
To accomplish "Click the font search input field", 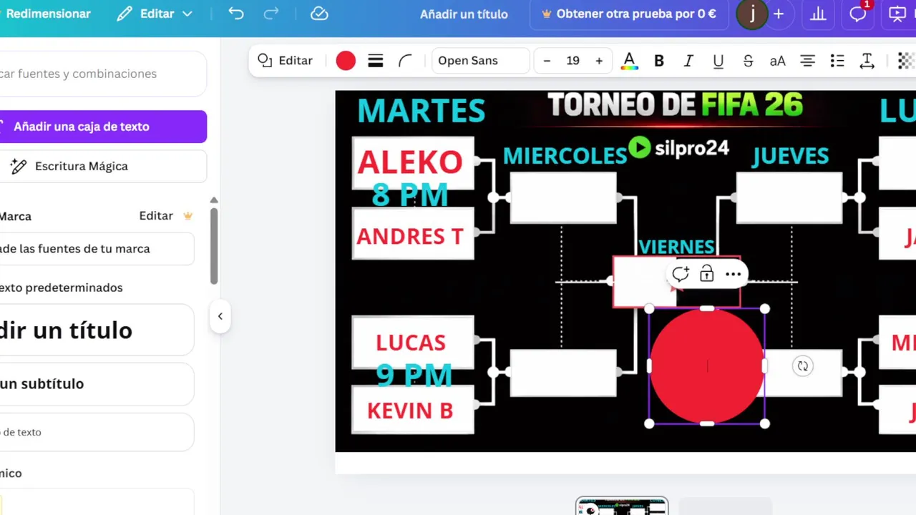I will [103, 74].
